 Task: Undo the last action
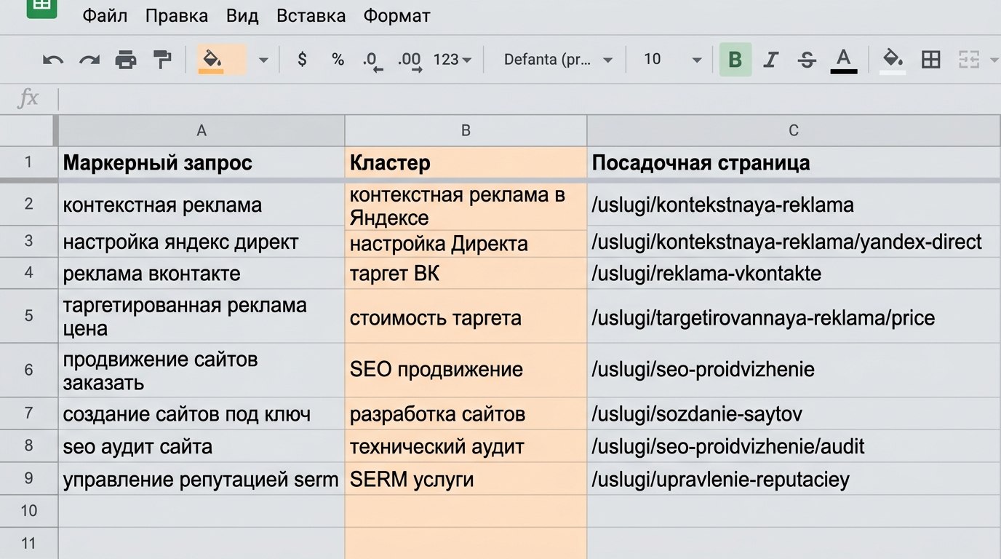pos(53,60)
